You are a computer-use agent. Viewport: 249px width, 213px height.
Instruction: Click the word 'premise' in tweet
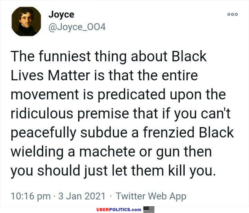(x=103, y=114)
